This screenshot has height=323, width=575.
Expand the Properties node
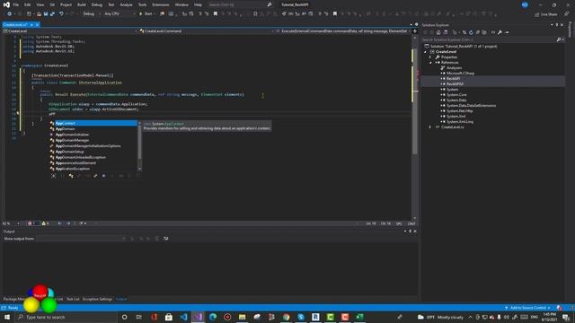click(430, 57)
